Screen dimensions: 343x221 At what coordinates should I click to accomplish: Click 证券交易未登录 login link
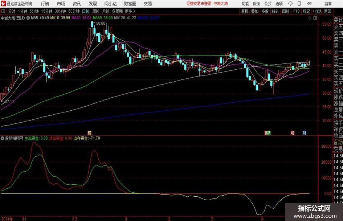point(199,4)
